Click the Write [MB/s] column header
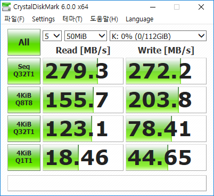 click(166, 50)
